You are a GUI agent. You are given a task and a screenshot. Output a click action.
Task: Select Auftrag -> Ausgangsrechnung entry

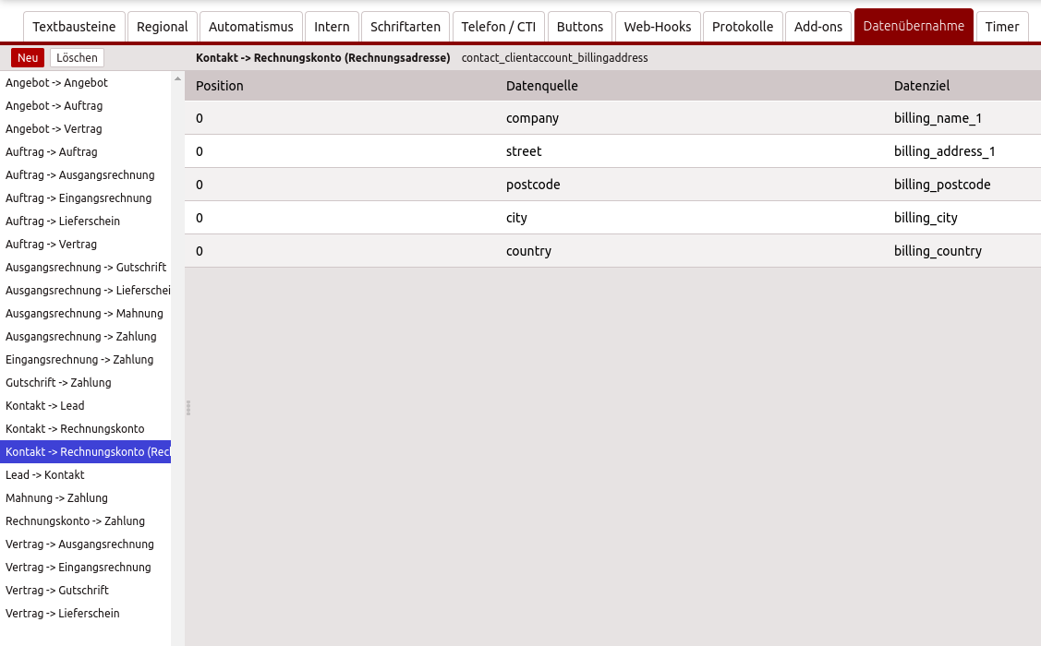point(79,175)
